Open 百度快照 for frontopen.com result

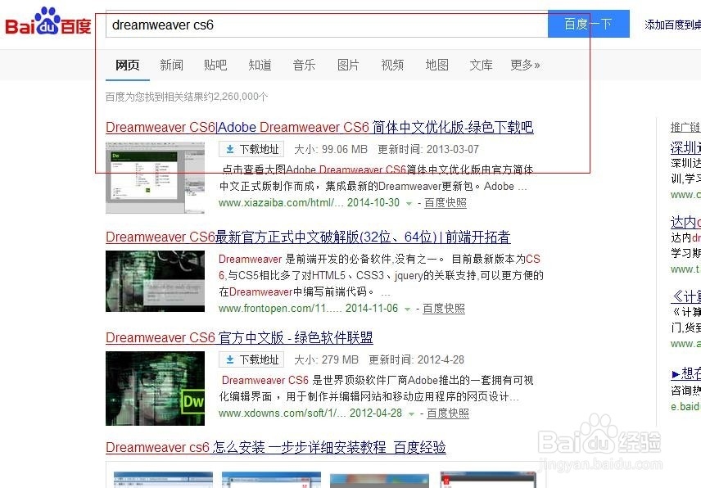tap(444, 309)
